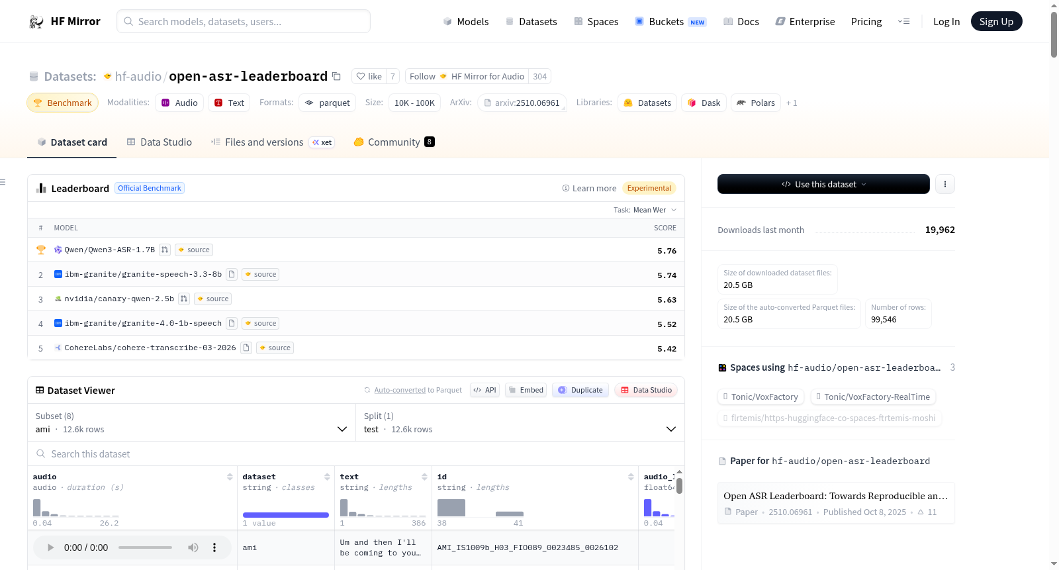
Task: Click the Dask library tag
Action: tap(704, 103)
